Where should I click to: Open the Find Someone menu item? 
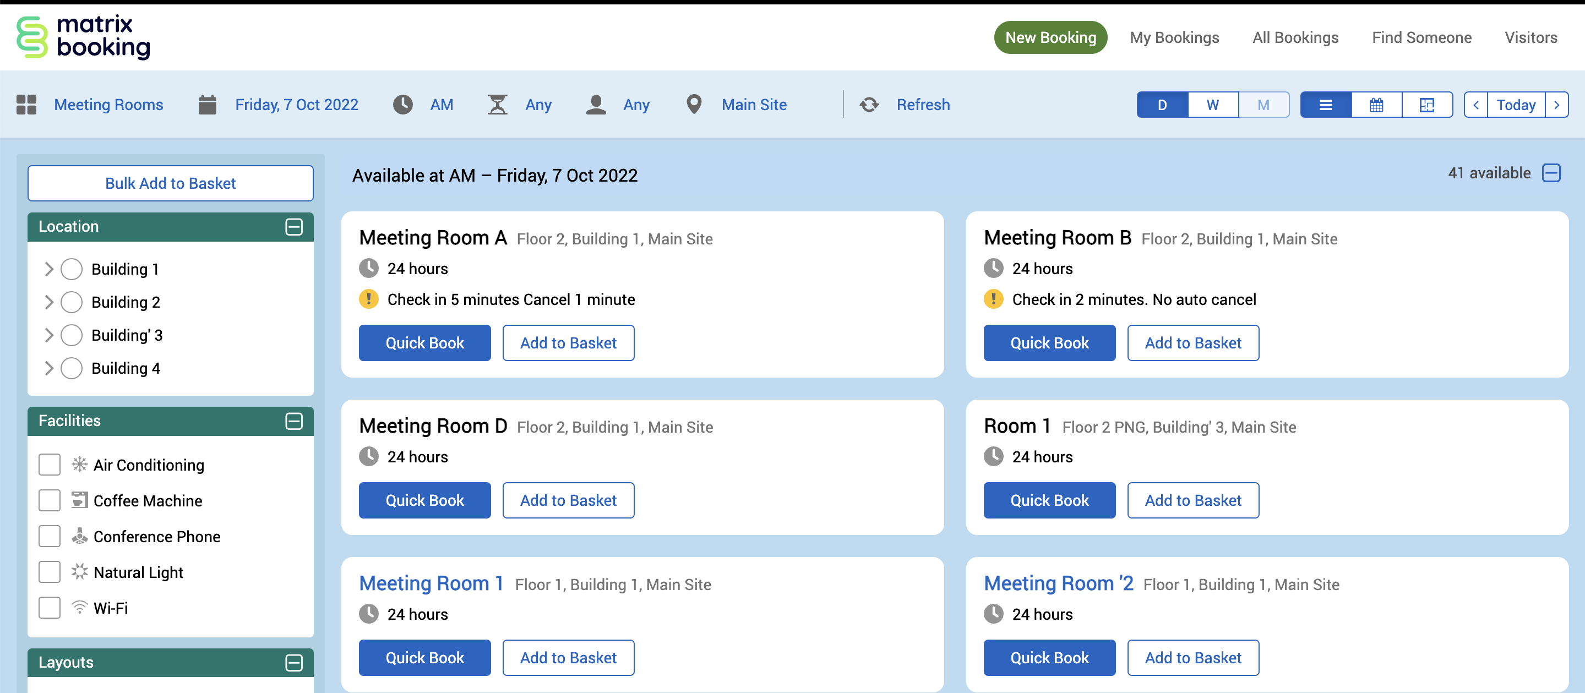[x=1421, y=37]
